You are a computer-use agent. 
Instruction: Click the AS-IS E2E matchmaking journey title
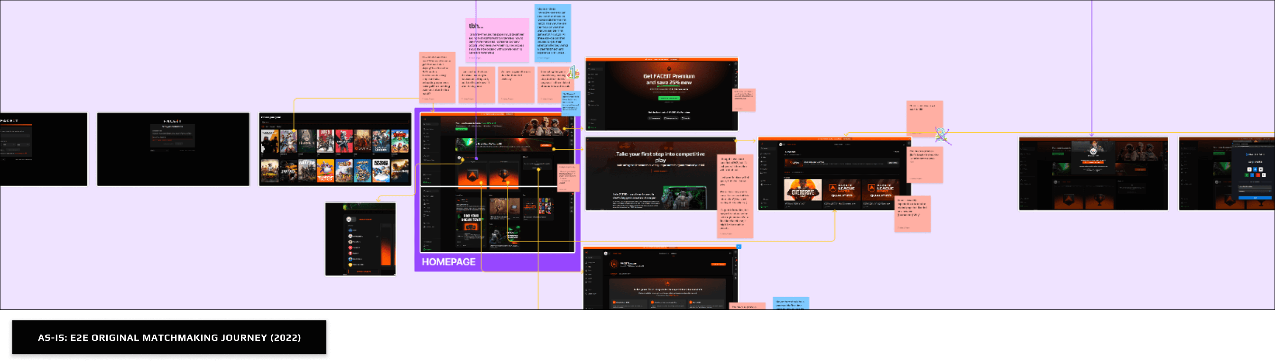169,337
